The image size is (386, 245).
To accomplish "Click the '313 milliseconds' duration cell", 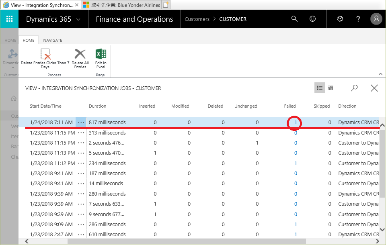I will (107, 133).
